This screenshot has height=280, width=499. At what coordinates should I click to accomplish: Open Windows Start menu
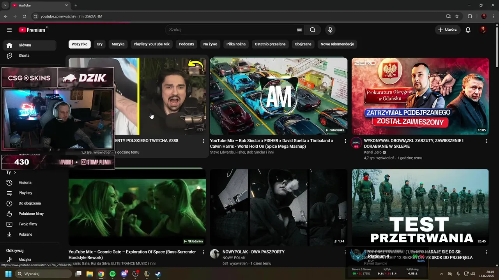coord(8,274)
